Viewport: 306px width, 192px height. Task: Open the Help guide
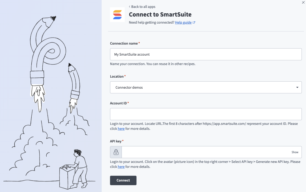[183, 22]
